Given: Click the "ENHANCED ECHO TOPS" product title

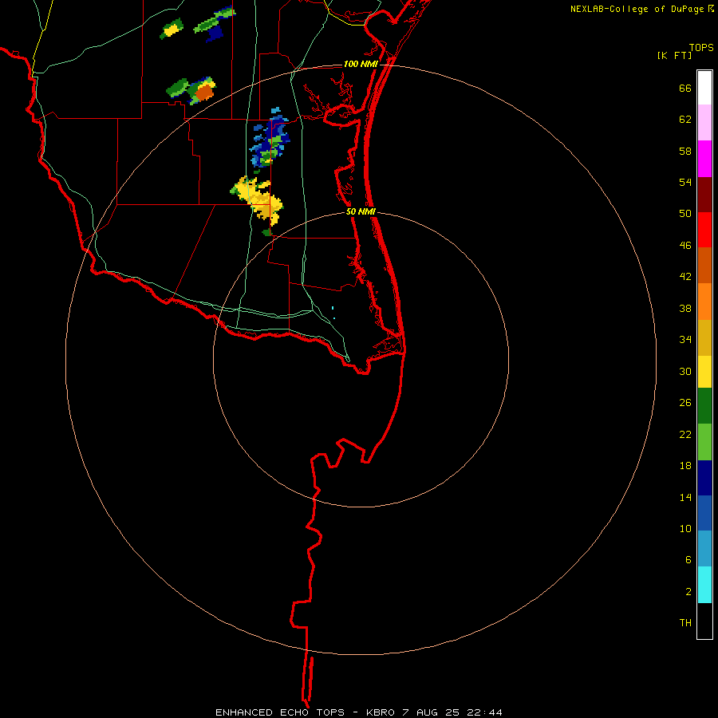Looking at the screenshot, I should coord(280,712).
